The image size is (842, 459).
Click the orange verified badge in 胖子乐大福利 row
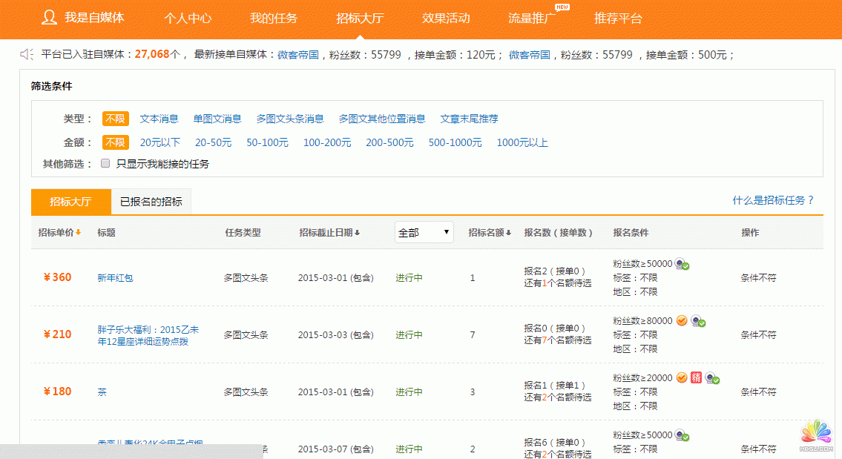[x=681, y=321]
